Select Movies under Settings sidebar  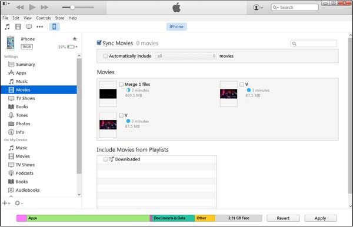(39, 90)
